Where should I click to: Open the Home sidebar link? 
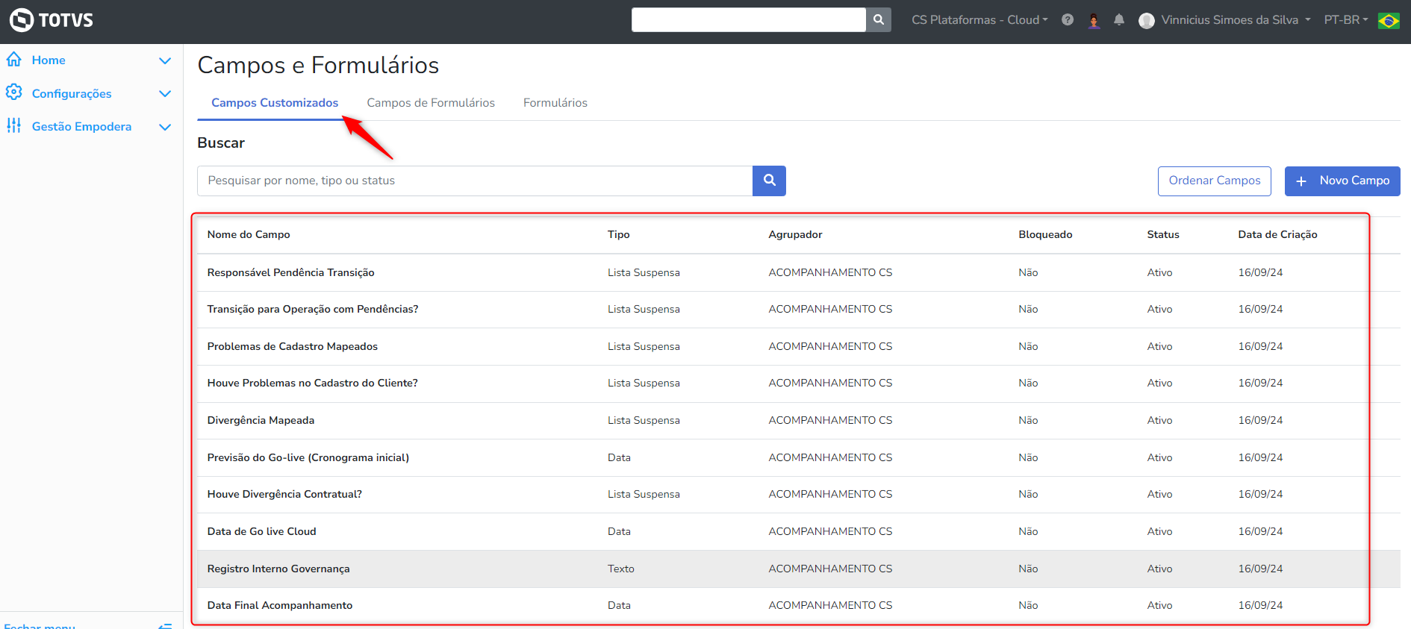click(x=49, y=60)
